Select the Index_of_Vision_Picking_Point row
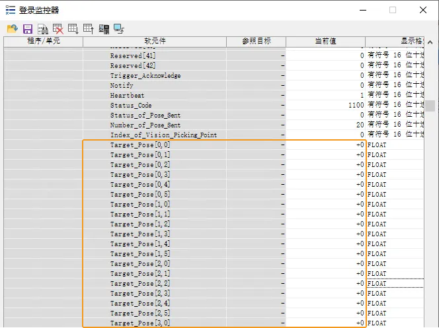 coord(214,135)
